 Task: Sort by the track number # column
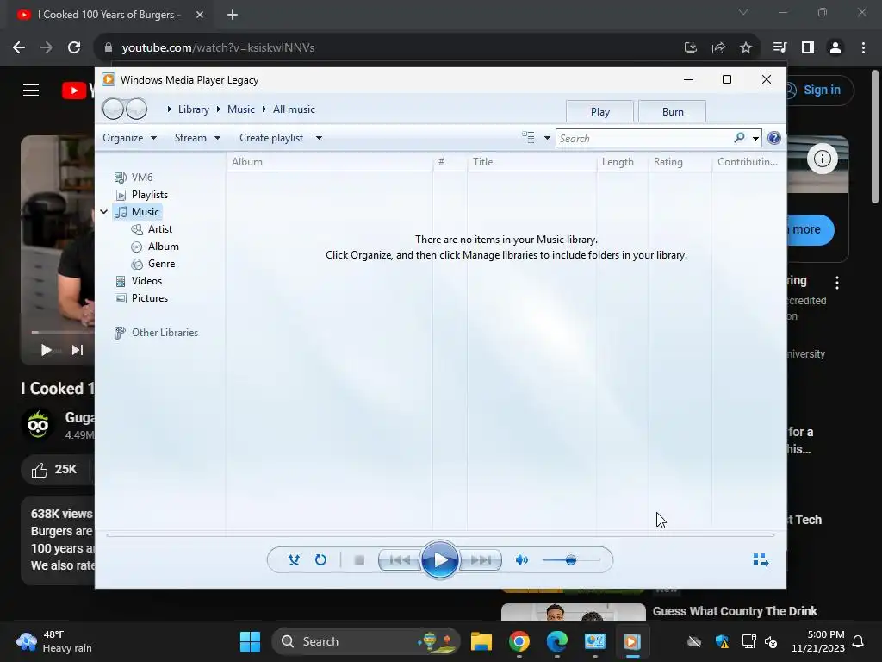click(450, 162)
